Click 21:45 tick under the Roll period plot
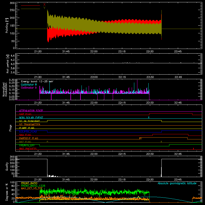This screenshot has height=205, width=205. click(66, 77)
